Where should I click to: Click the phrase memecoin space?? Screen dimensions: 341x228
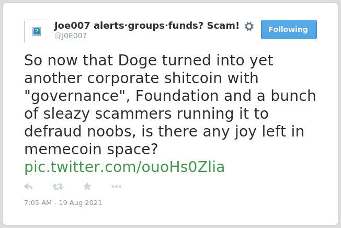pyautogui.click(x=91, y=150)
